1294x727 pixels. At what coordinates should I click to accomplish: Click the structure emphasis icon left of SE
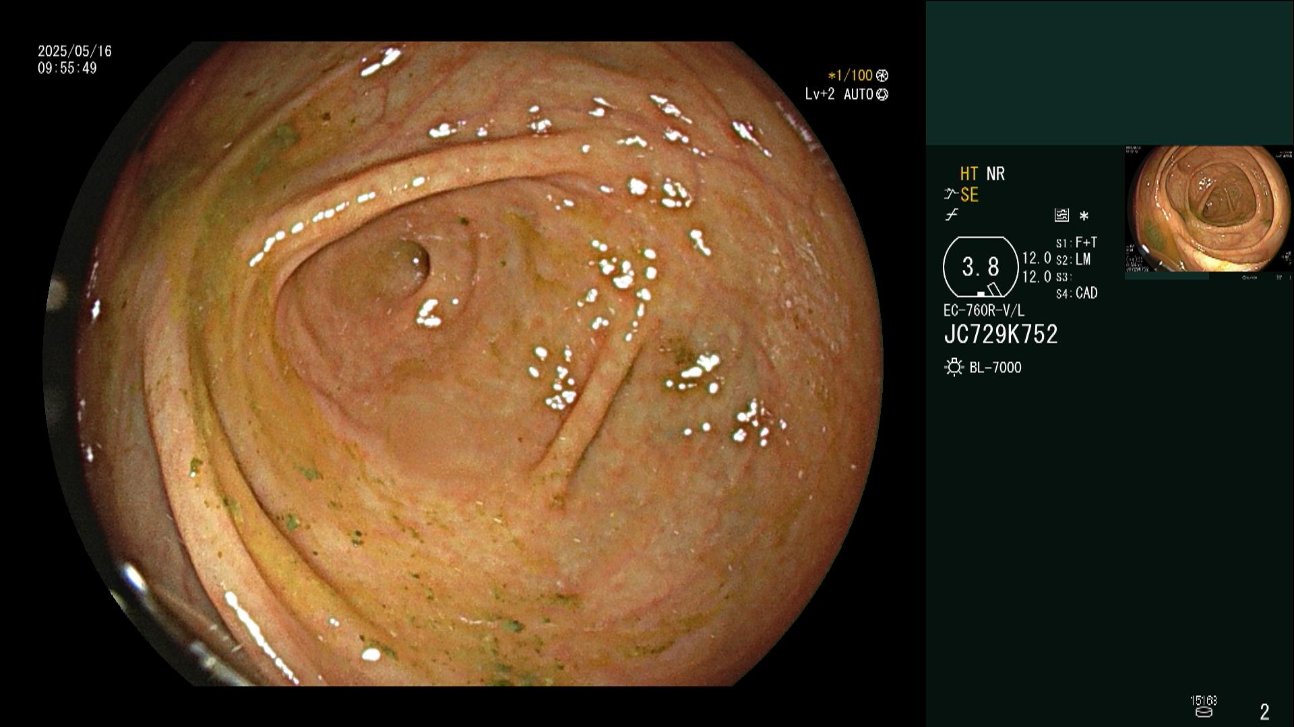coord(951,195)
